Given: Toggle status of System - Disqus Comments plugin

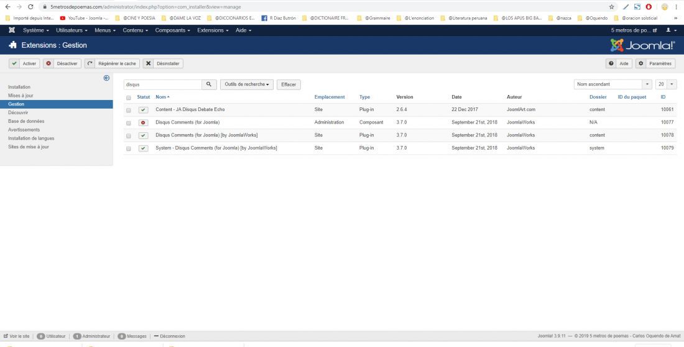Looking at the screenshot, I should click(144, 148).
